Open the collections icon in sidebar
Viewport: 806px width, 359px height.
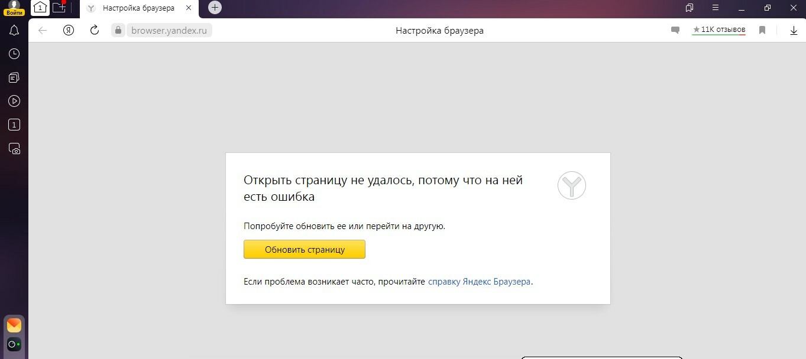(14, 77)
